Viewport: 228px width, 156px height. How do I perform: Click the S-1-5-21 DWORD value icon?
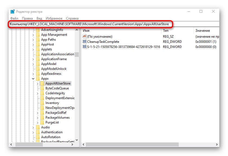click(84, 47)
